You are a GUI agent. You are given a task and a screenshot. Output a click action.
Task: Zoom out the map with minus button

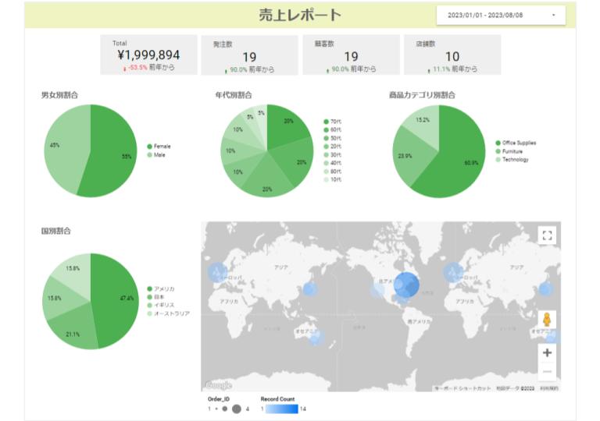(x=547, y=372)
